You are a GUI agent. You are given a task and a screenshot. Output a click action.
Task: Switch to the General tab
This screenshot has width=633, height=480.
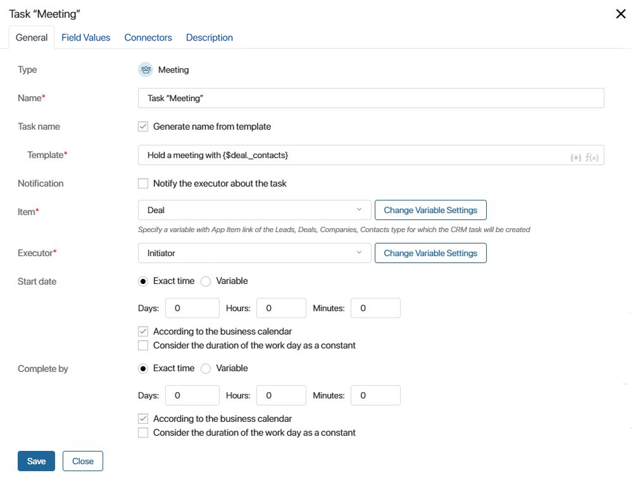pos(32,37)
